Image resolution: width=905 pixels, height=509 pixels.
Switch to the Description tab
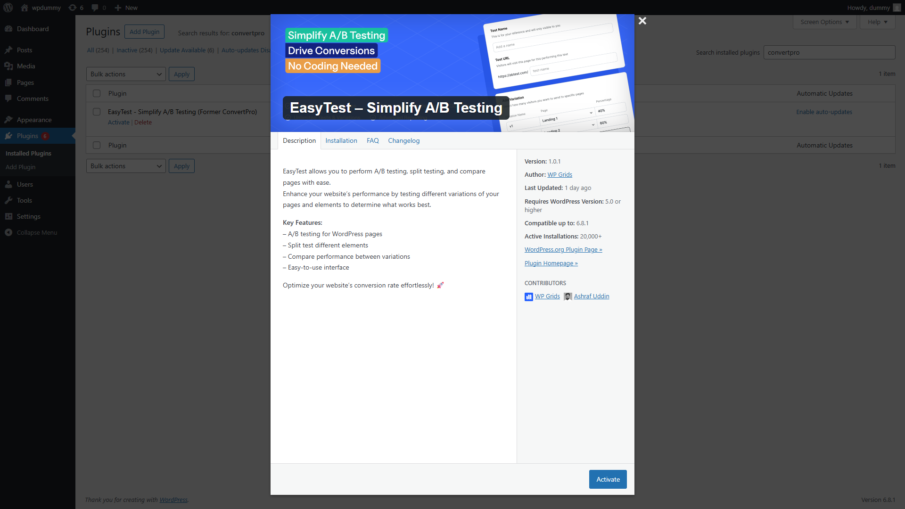pos(299,140)
